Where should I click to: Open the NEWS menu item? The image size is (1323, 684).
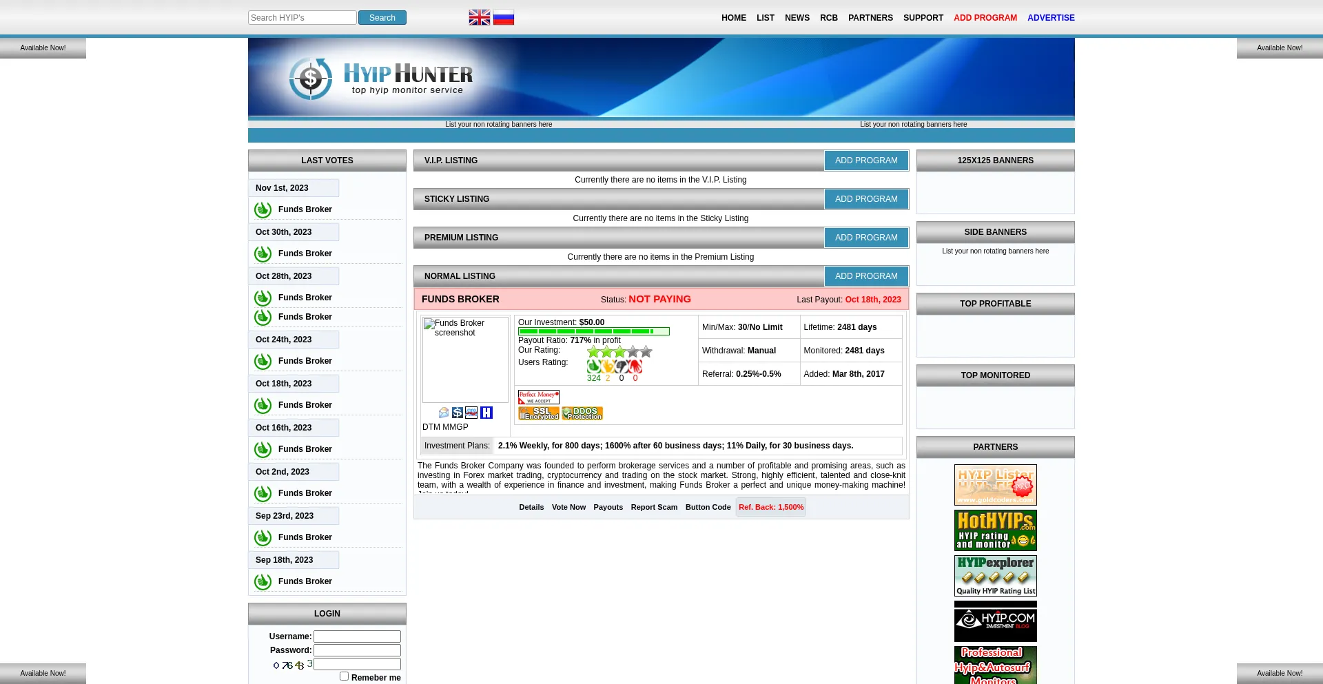point(797,18)
